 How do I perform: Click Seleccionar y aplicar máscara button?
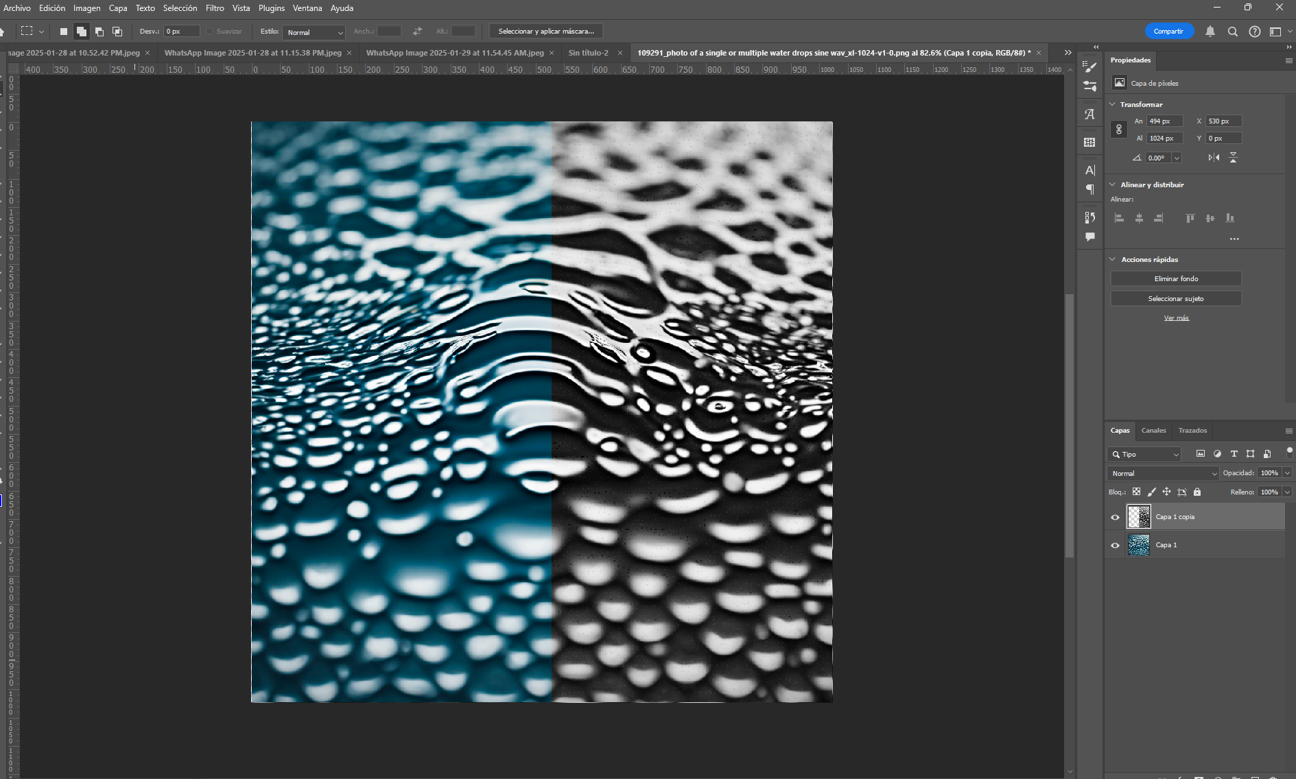click(546, 32)
